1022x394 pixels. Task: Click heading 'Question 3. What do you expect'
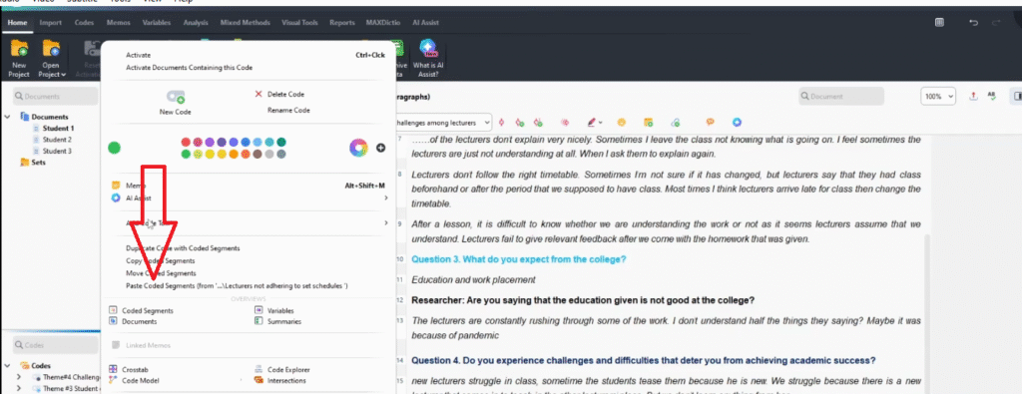tap(518, 259)
